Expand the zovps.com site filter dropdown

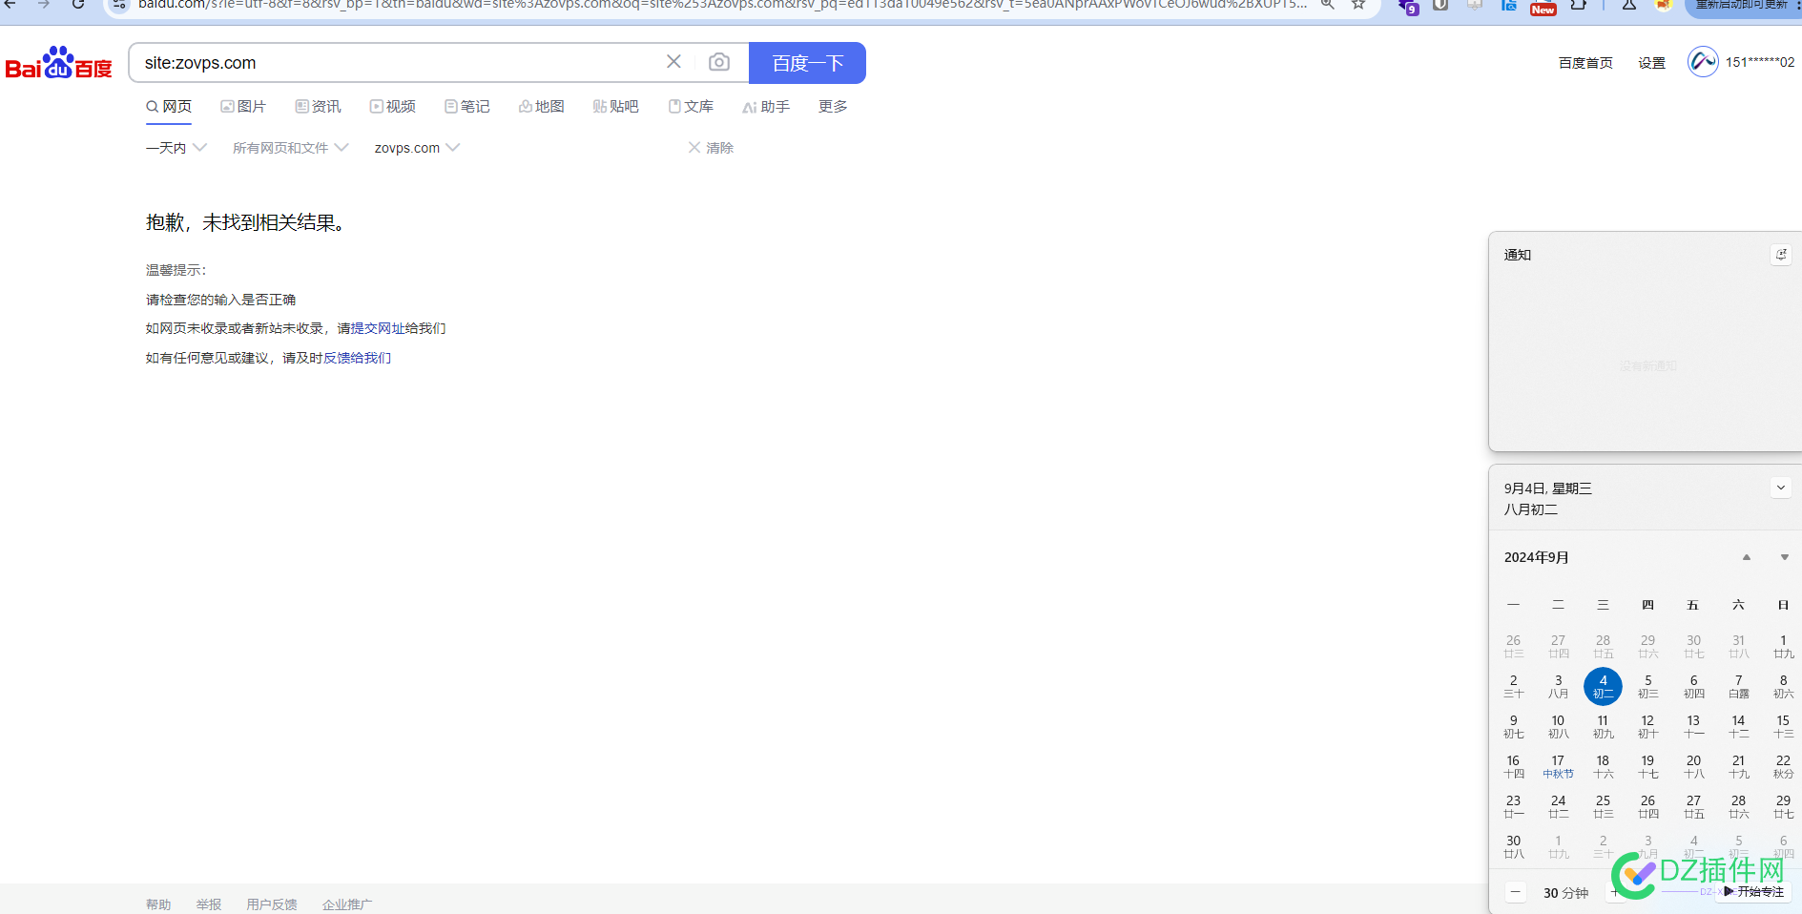(x=417, y=148)
